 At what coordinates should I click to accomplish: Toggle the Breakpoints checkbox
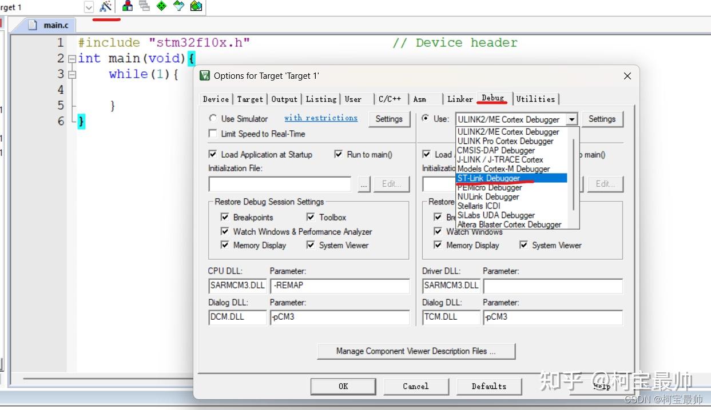tap(225, 217)
